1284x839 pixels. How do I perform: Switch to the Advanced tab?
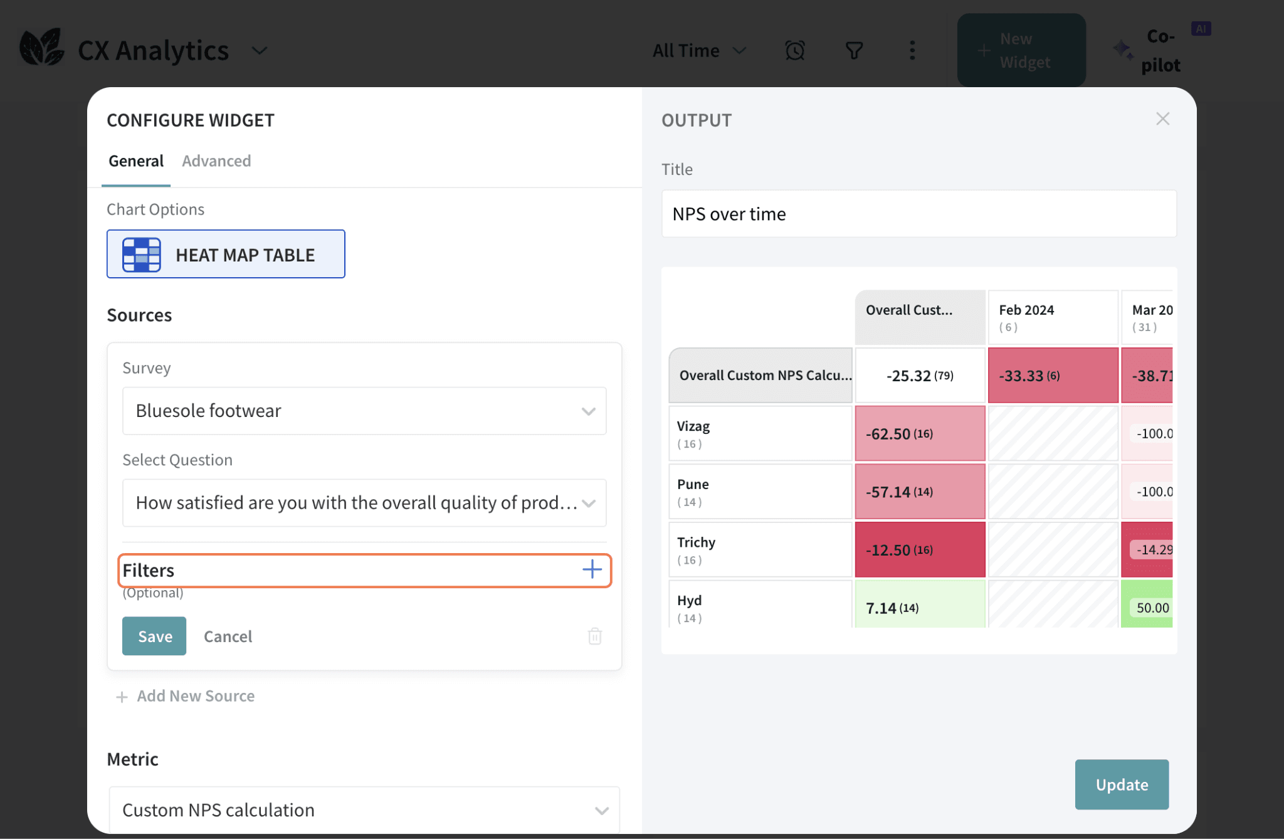[x=216, y=161]
